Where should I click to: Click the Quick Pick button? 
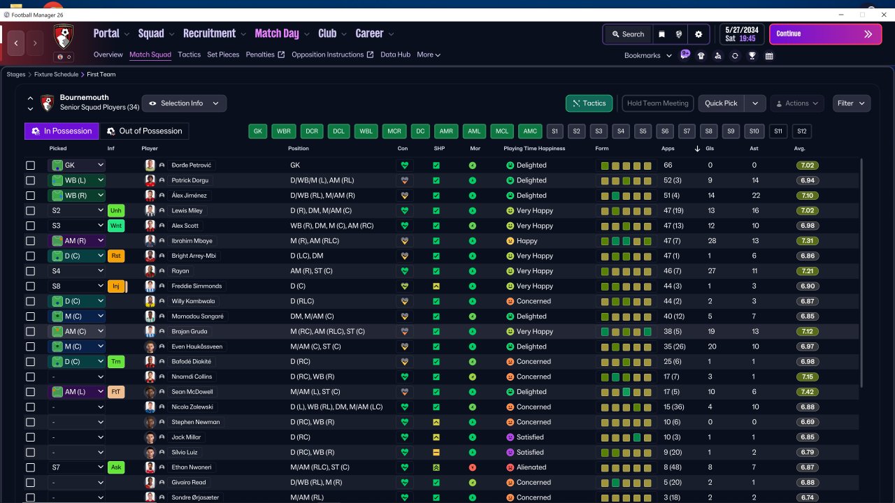[x=721, y=103]
